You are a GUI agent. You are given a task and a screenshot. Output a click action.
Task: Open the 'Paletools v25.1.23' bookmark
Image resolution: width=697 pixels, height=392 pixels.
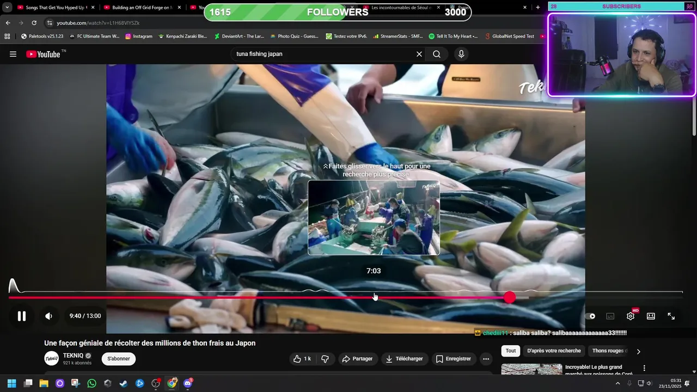[42, 36]
